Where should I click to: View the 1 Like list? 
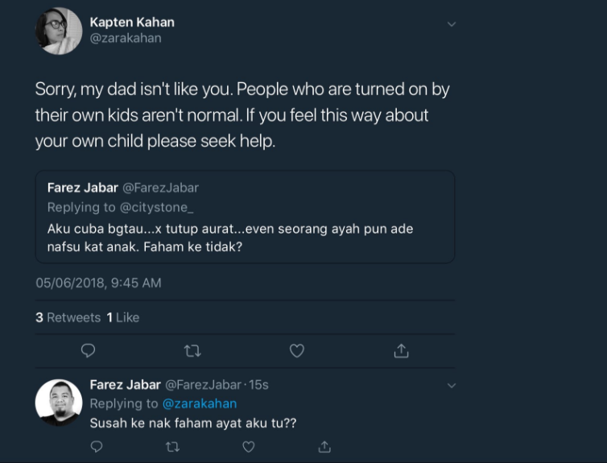(123, 317)
